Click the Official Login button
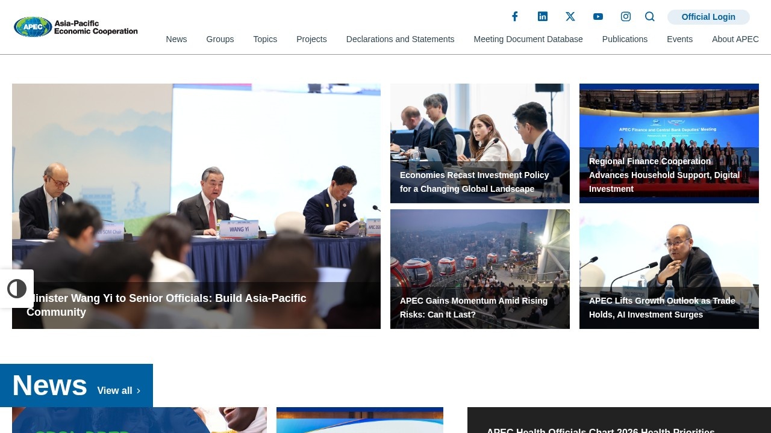 coord(708,17)
